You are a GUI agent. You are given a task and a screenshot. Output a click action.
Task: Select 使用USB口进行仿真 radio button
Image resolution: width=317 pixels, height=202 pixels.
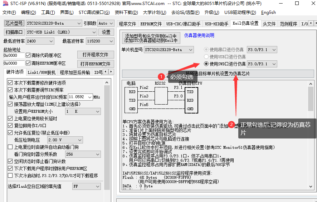click(206, 57)
